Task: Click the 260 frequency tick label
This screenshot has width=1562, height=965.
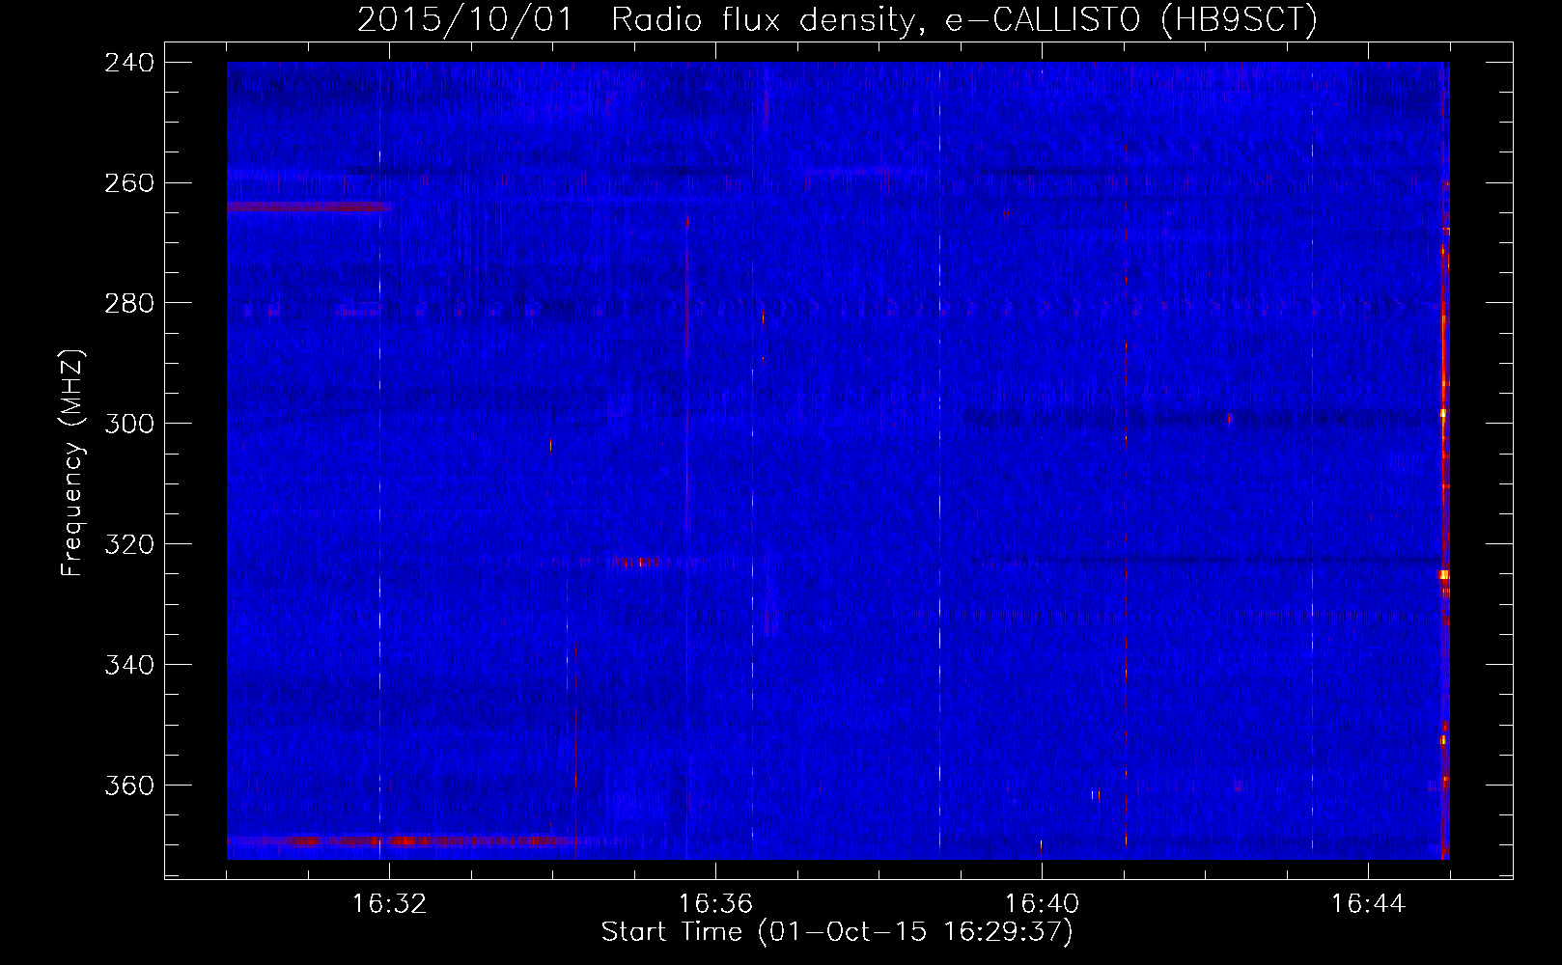Action: click(129, 183)
